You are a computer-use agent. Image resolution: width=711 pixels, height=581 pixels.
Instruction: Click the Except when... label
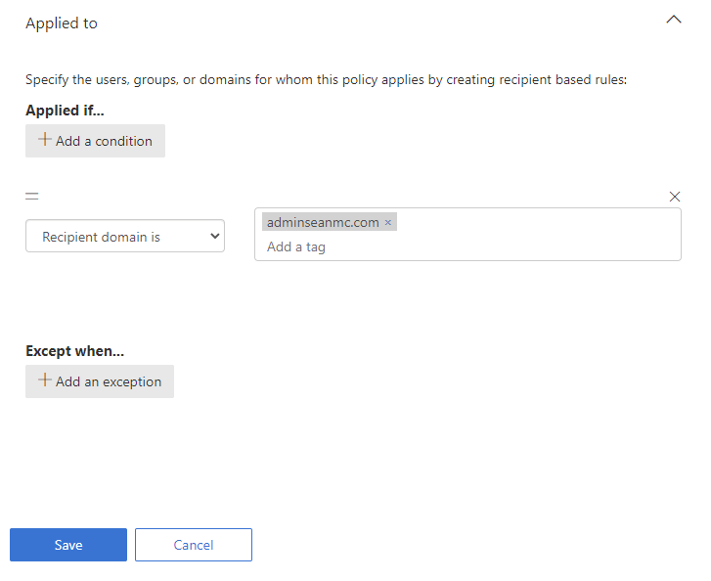(74, 350)
